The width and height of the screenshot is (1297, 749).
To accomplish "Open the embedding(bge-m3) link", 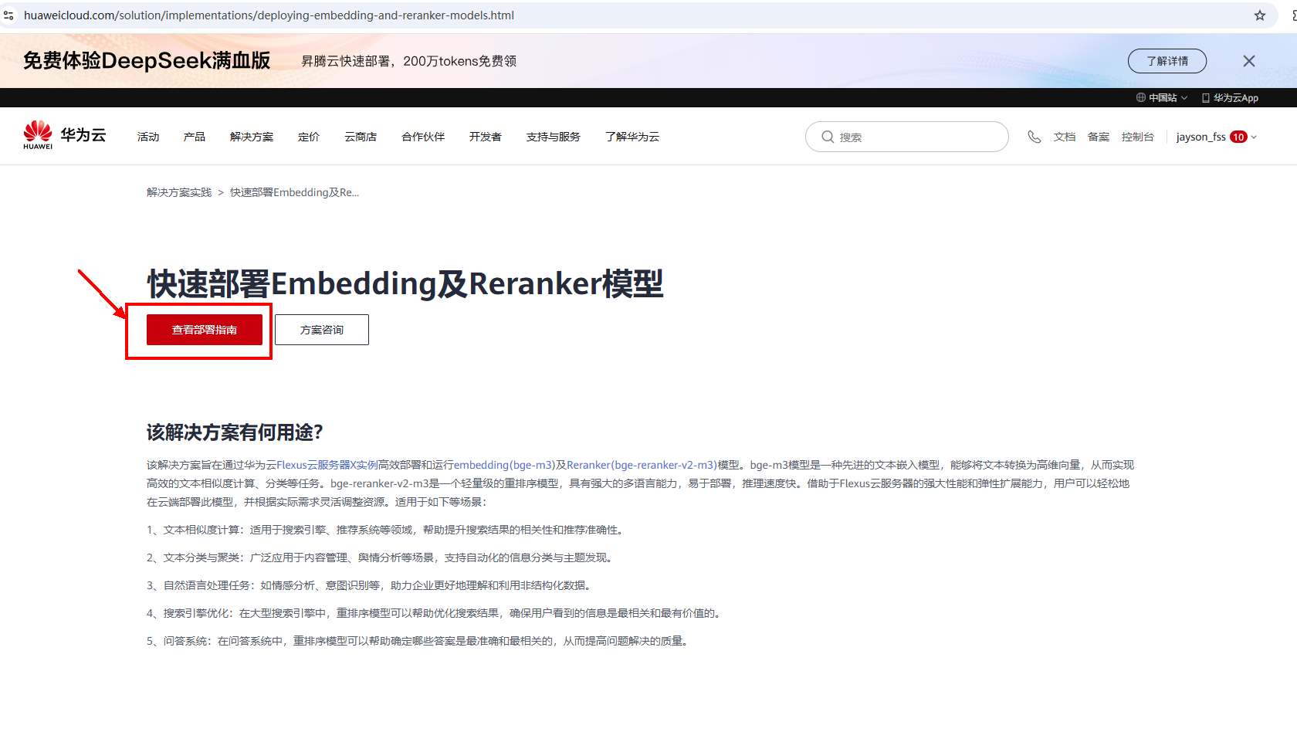I will click(504, 465).
